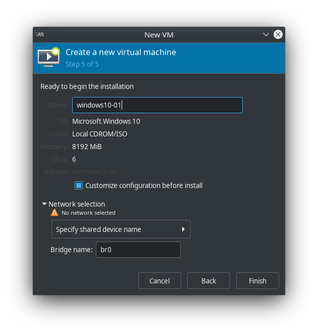Minimize the New VM dialog via the chevron
Viewport: 318px width, 334px height.
(266, 34)
